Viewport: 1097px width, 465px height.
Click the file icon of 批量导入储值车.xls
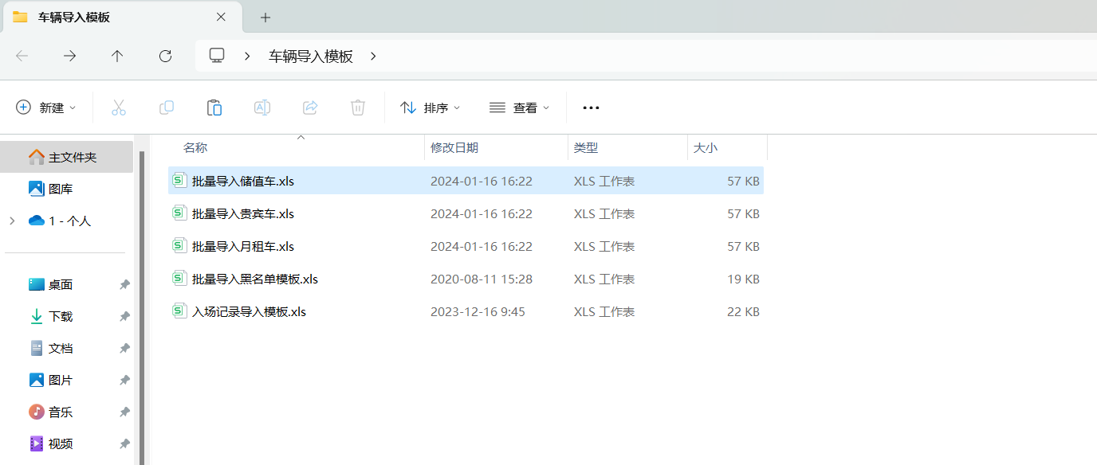(179, 181)
